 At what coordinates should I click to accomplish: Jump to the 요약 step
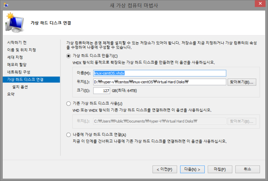click(x=11, y=94)
